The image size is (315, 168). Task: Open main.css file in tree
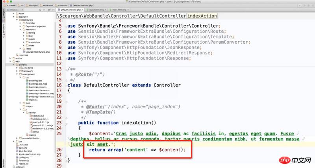click(x=32, y=100)
